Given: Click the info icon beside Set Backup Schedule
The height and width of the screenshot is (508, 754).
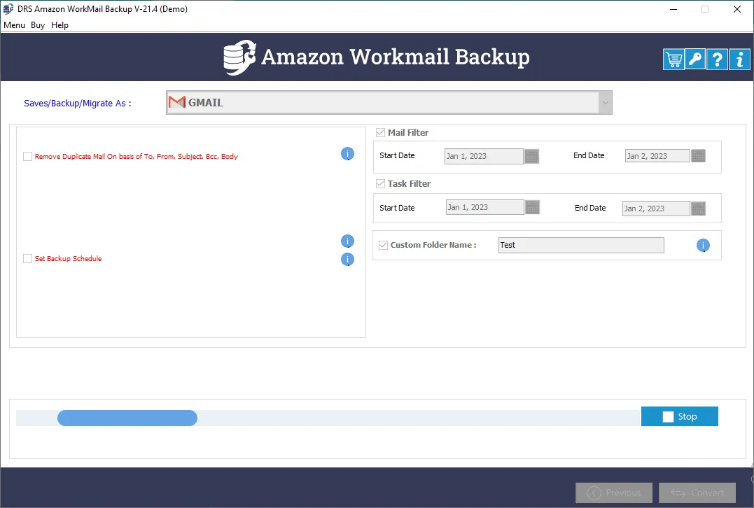Looking at the screenshot, I should pyautogui.click(x=348, y=260).
